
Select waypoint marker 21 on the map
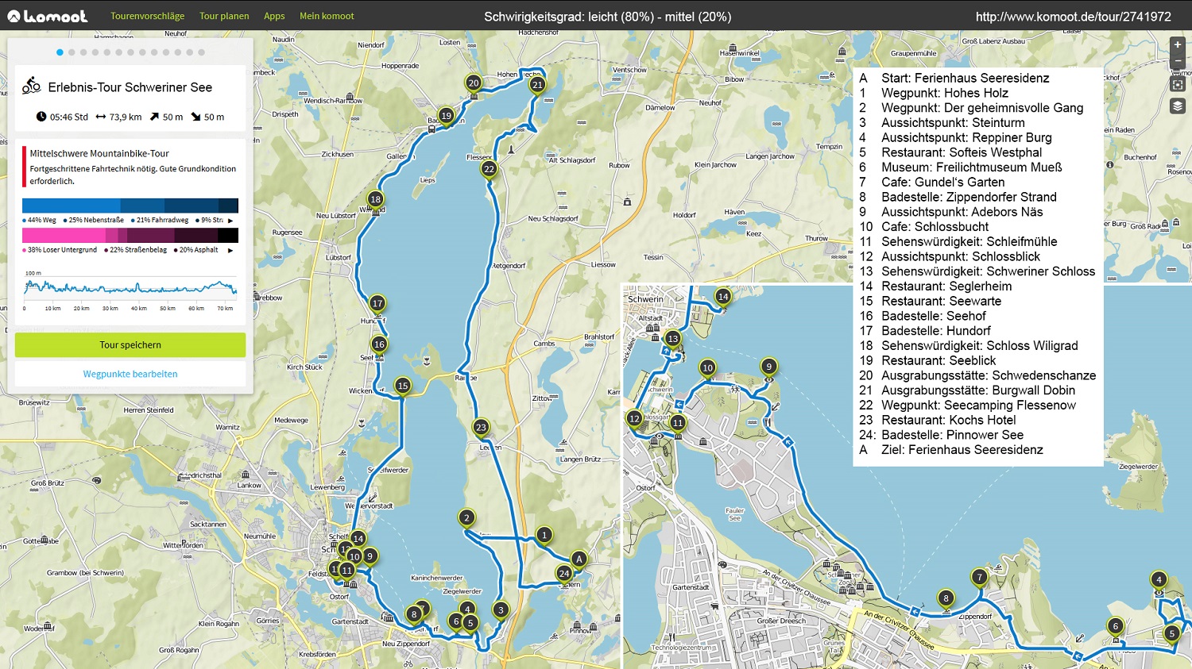537,84
